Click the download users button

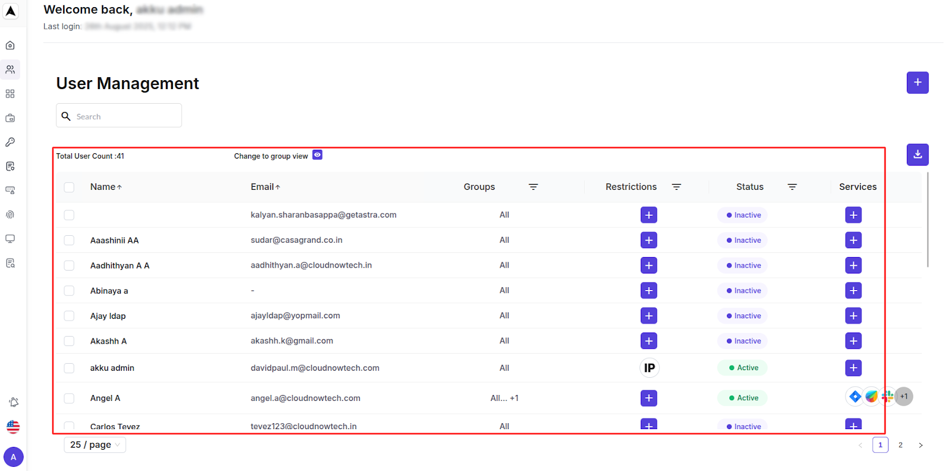click(917, 154)
